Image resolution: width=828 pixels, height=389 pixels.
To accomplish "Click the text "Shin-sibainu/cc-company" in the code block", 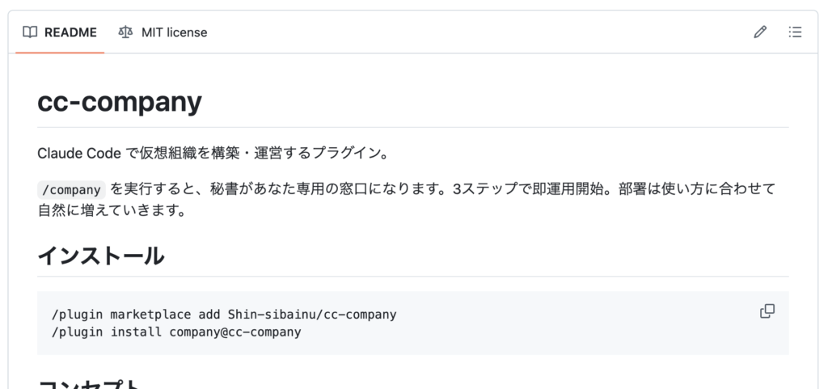I will (x=311, y=314).
